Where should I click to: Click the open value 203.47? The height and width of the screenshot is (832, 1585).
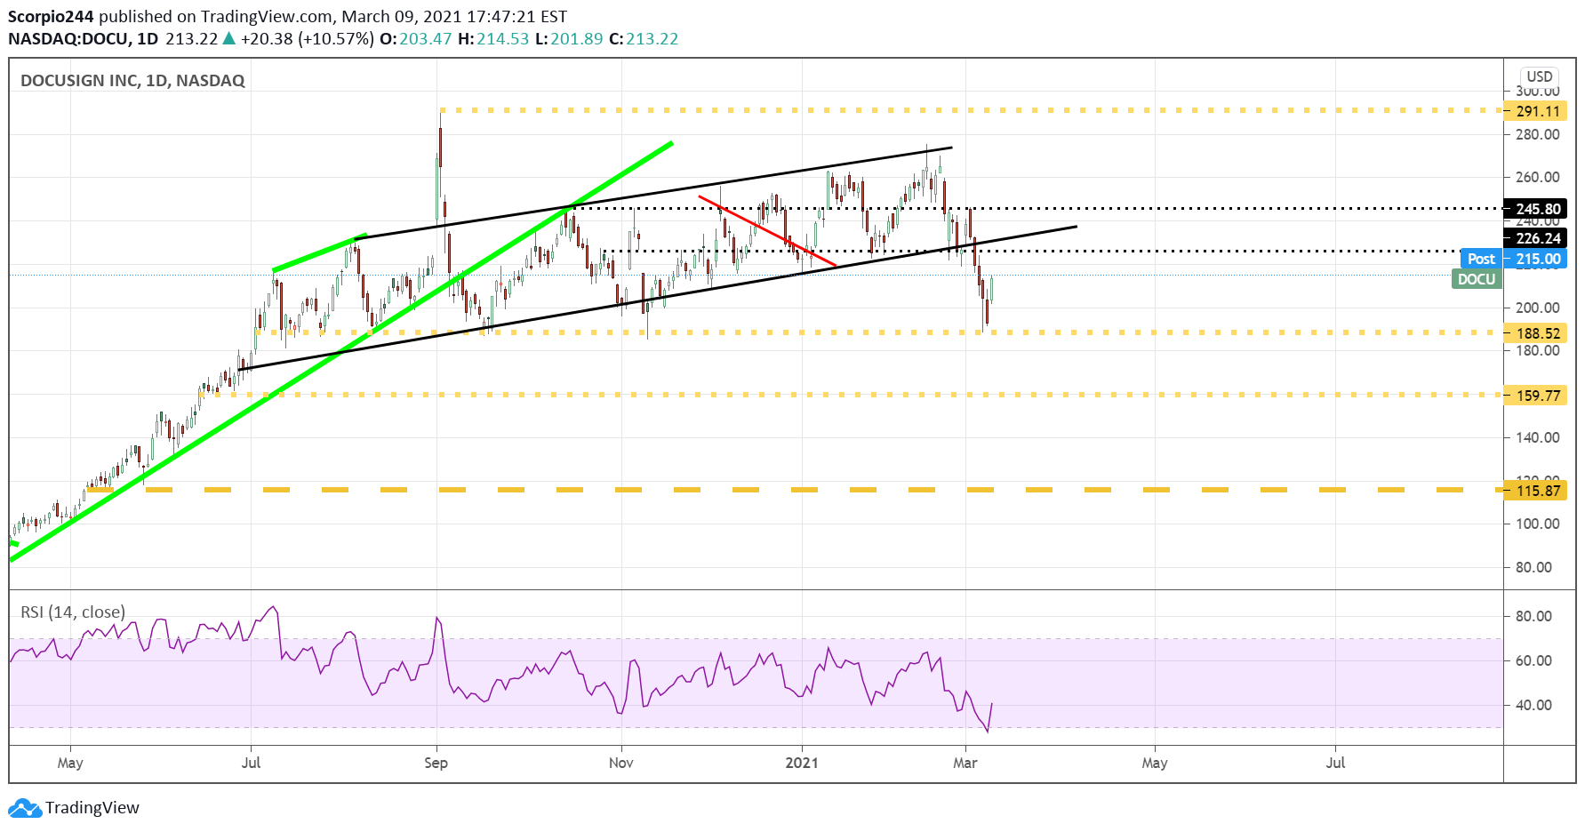pyautogui.click(x=425, y=39)
